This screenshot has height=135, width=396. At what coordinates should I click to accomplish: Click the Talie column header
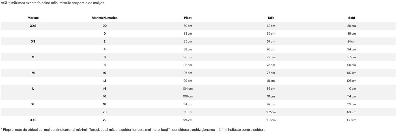coord(271,18)
